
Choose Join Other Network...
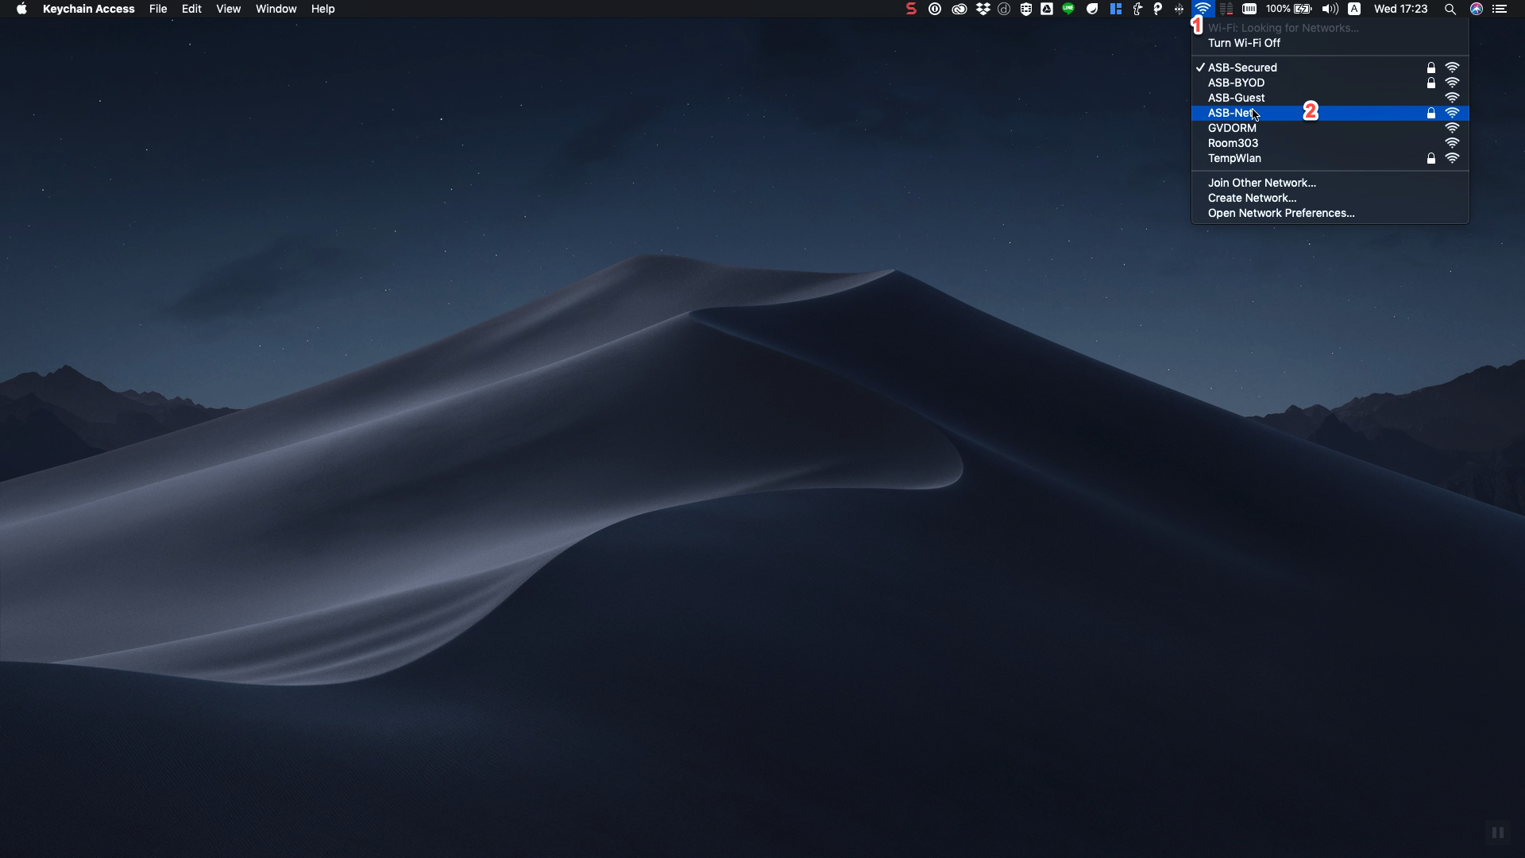(1261, 183)
